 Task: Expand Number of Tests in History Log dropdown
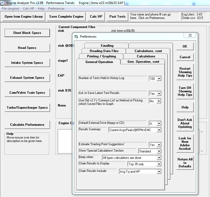click(159, 78)
